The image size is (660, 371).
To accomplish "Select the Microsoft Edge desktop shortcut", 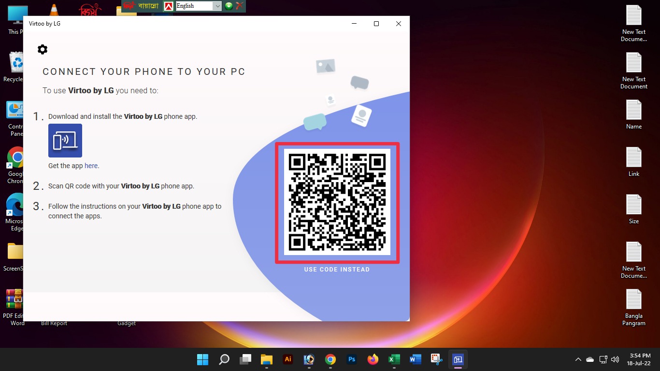I will click(15, 213).
